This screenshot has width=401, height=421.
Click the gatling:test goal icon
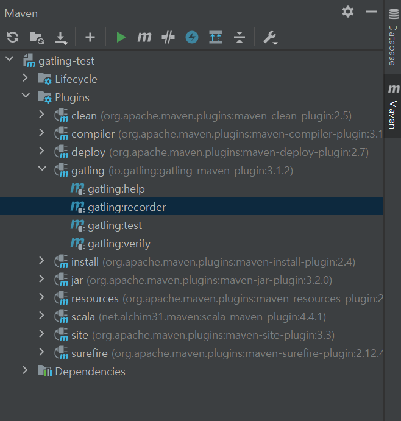pos(78,225)
